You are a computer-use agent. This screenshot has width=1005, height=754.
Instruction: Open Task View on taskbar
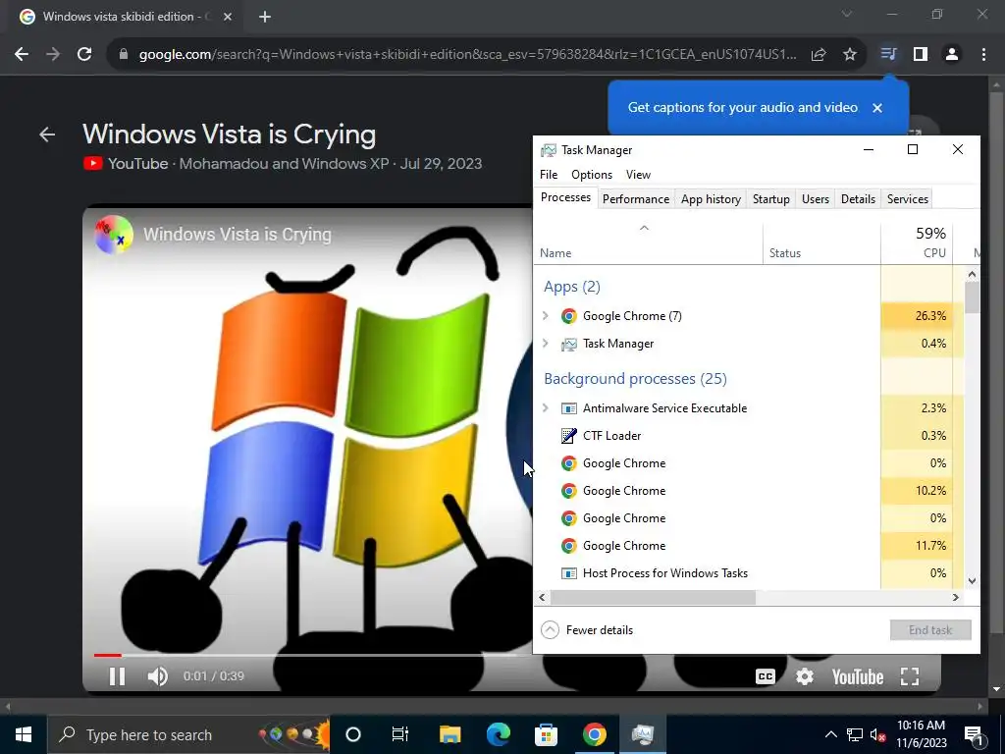[x=400, y=734]
